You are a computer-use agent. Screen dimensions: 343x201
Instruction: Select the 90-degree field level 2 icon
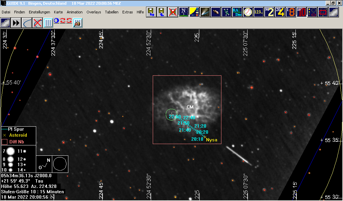(269, 12)
